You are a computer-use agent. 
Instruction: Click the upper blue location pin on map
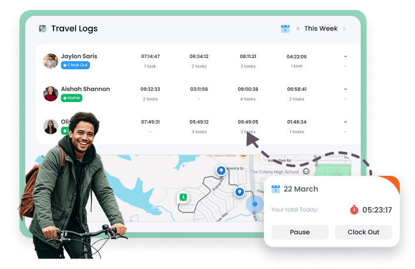click(x=220, y=171)
